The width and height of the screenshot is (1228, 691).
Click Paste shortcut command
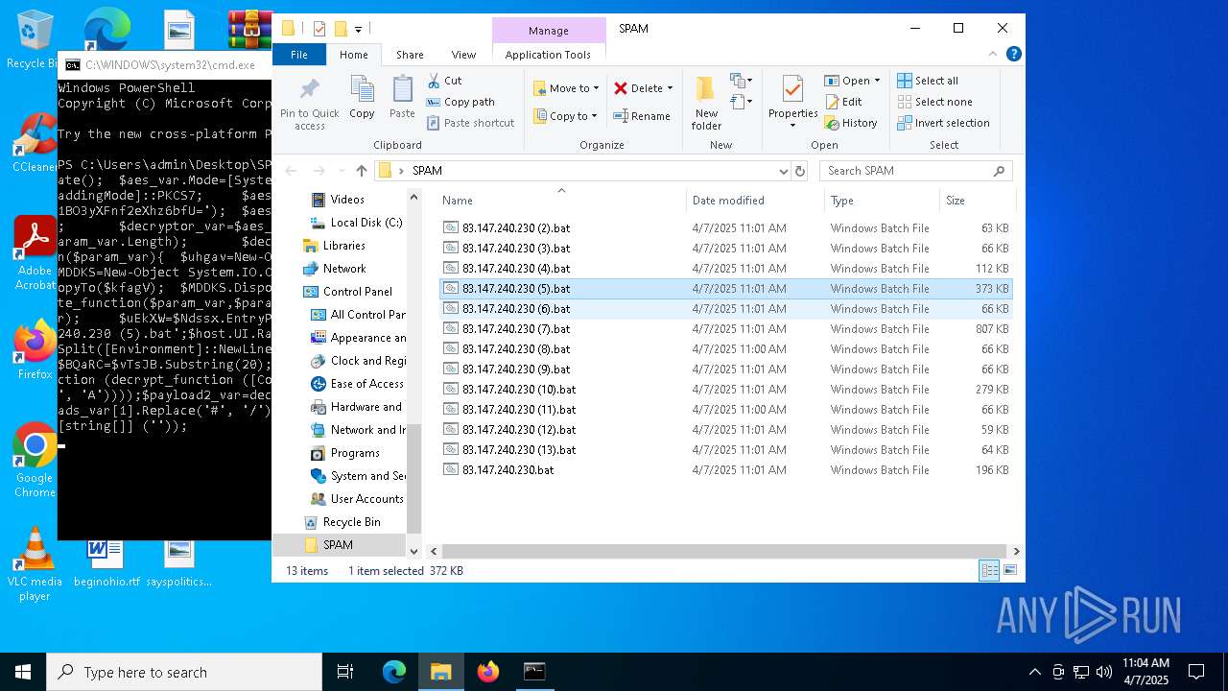point(470,123)
